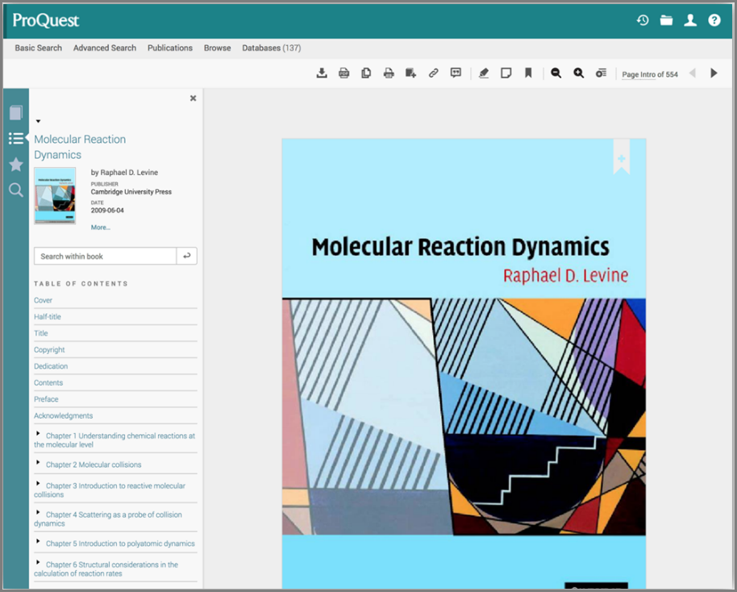Open the book details panel icon

point(16,113)
